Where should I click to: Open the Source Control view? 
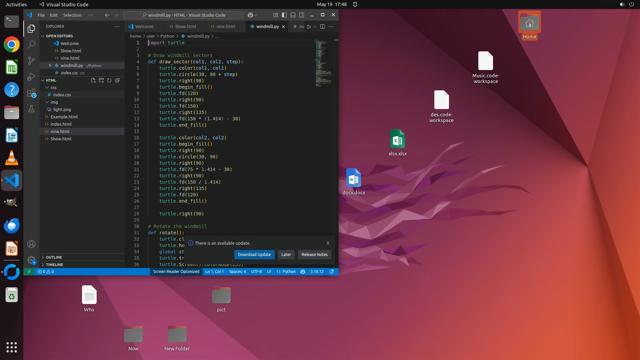[x=31, y=60]
